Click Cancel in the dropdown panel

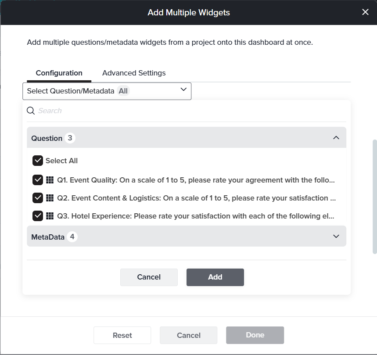[x=149, y=277]
